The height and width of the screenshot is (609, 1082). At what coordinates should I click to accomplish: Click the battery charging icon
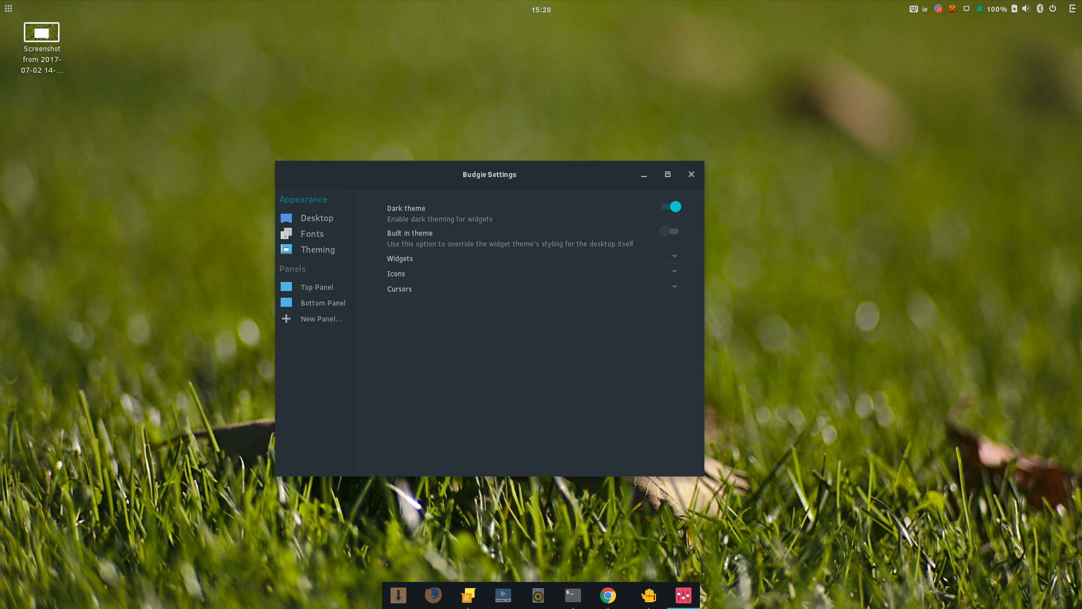1014,8
